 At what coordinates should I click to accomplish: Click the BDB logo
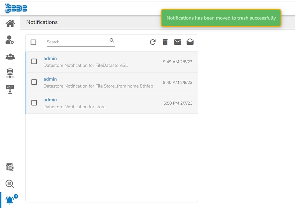coord(16,9)
